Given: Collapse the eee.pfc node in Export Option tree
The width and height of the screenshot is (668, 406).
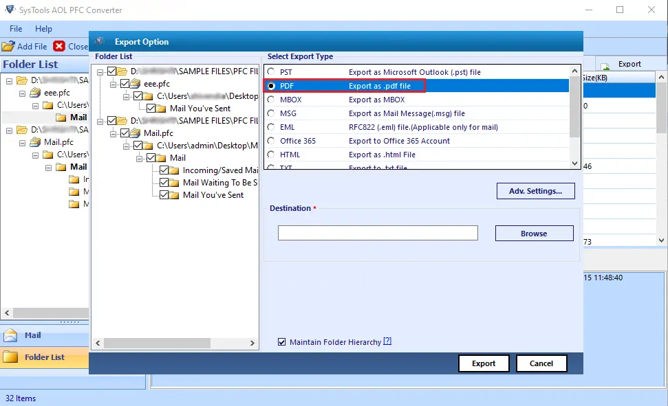Looking at the screenshot, I should [113, 84].
